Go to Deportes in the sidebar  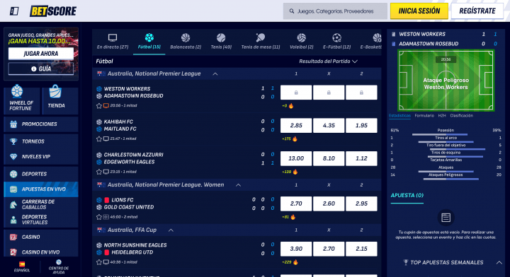(x=41, y=174)
